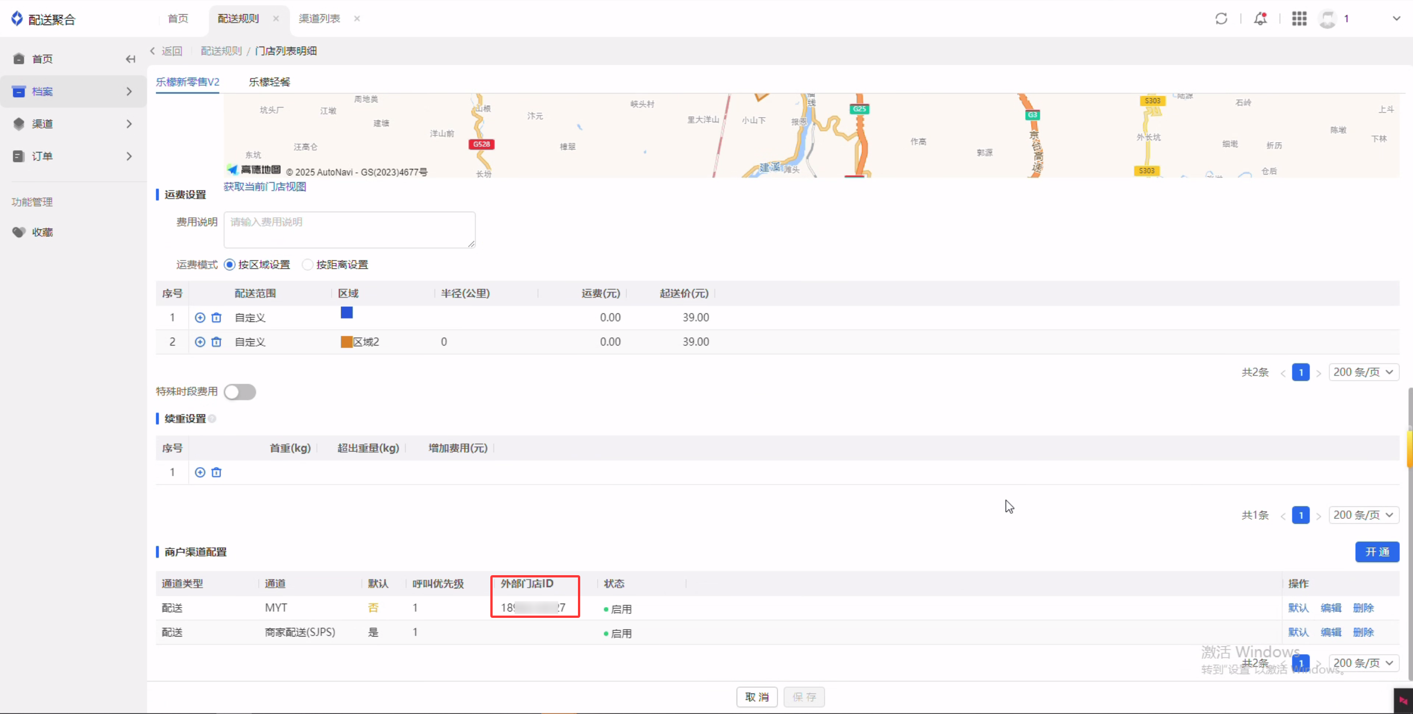This screenshot has width=1413, height=714.
Task: Click trash icon in 续重设置 row 1
Action: tap(216, 472)
